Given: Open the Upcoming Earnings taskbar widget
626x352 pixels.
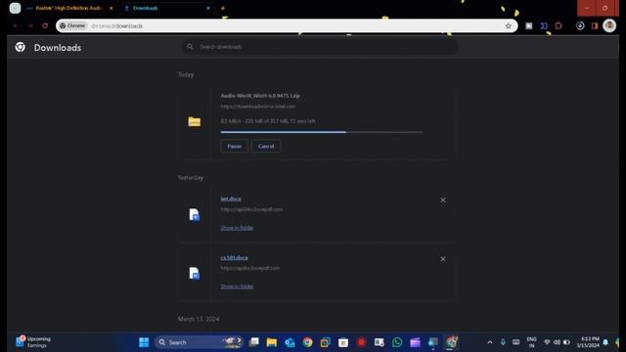Looking at the screenshot, I should 33,342.
